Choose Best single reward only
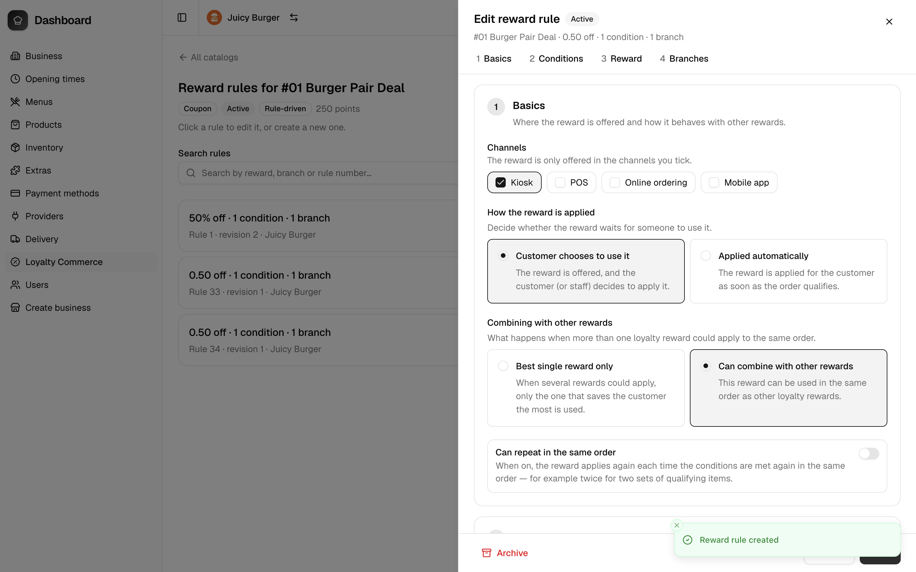The image size is (916, 572). [586, 388]
